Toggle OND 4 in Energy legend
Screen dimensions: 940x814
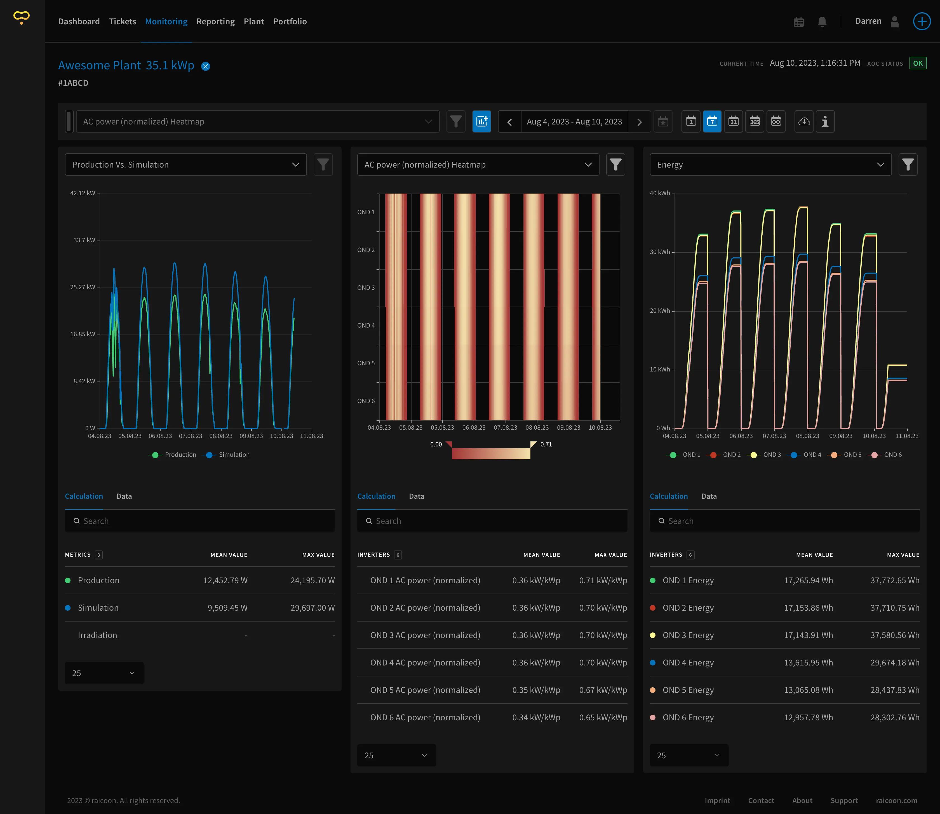[x=804, y=455]
